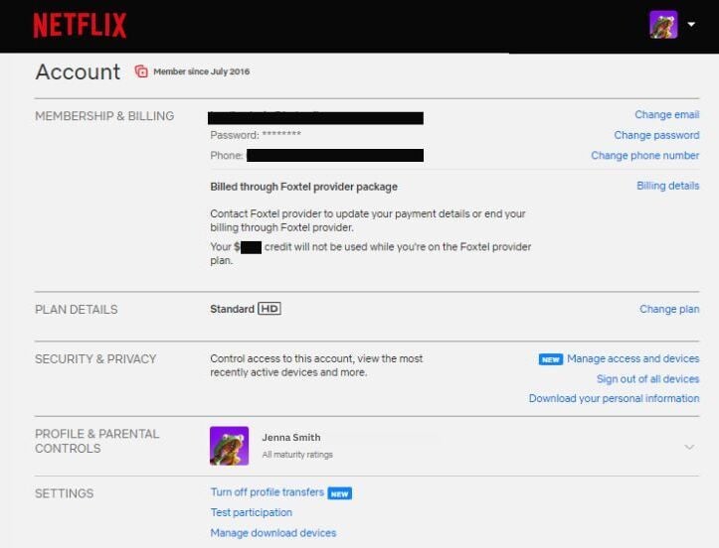Open Change email link
This screenshot has height=548, width=719.
(x=666, y=115)
